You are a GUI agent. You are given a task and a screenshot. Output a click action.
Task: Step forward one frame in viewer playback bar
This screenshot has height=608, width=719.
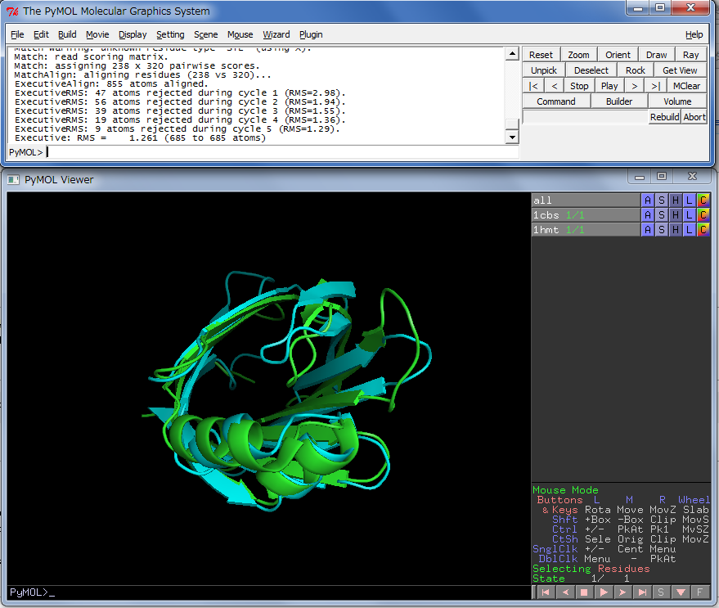click(x=622, y=592)
